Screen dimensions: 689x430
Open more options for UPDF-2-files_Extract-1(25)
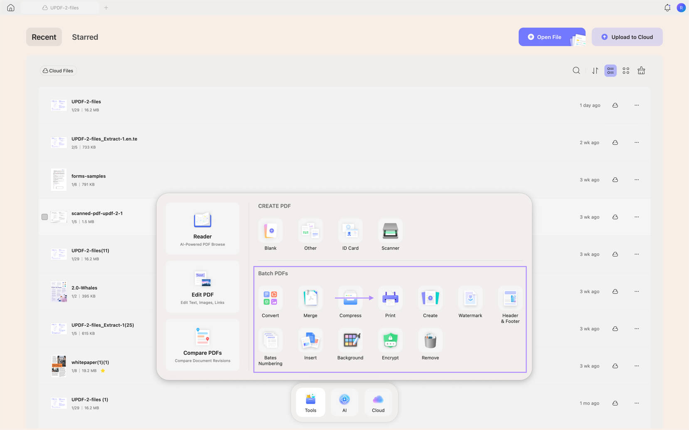(x=637, y=328)
